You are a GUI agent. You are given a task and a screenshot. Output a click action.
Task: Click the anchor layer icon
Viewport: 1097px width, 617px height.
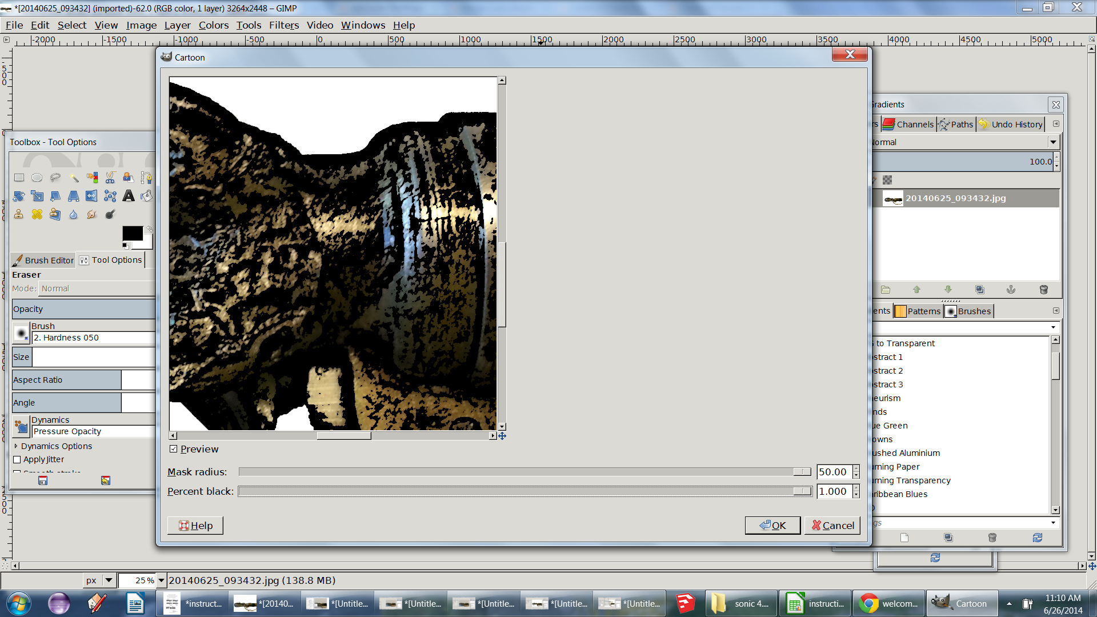(x=1011, y=290)
